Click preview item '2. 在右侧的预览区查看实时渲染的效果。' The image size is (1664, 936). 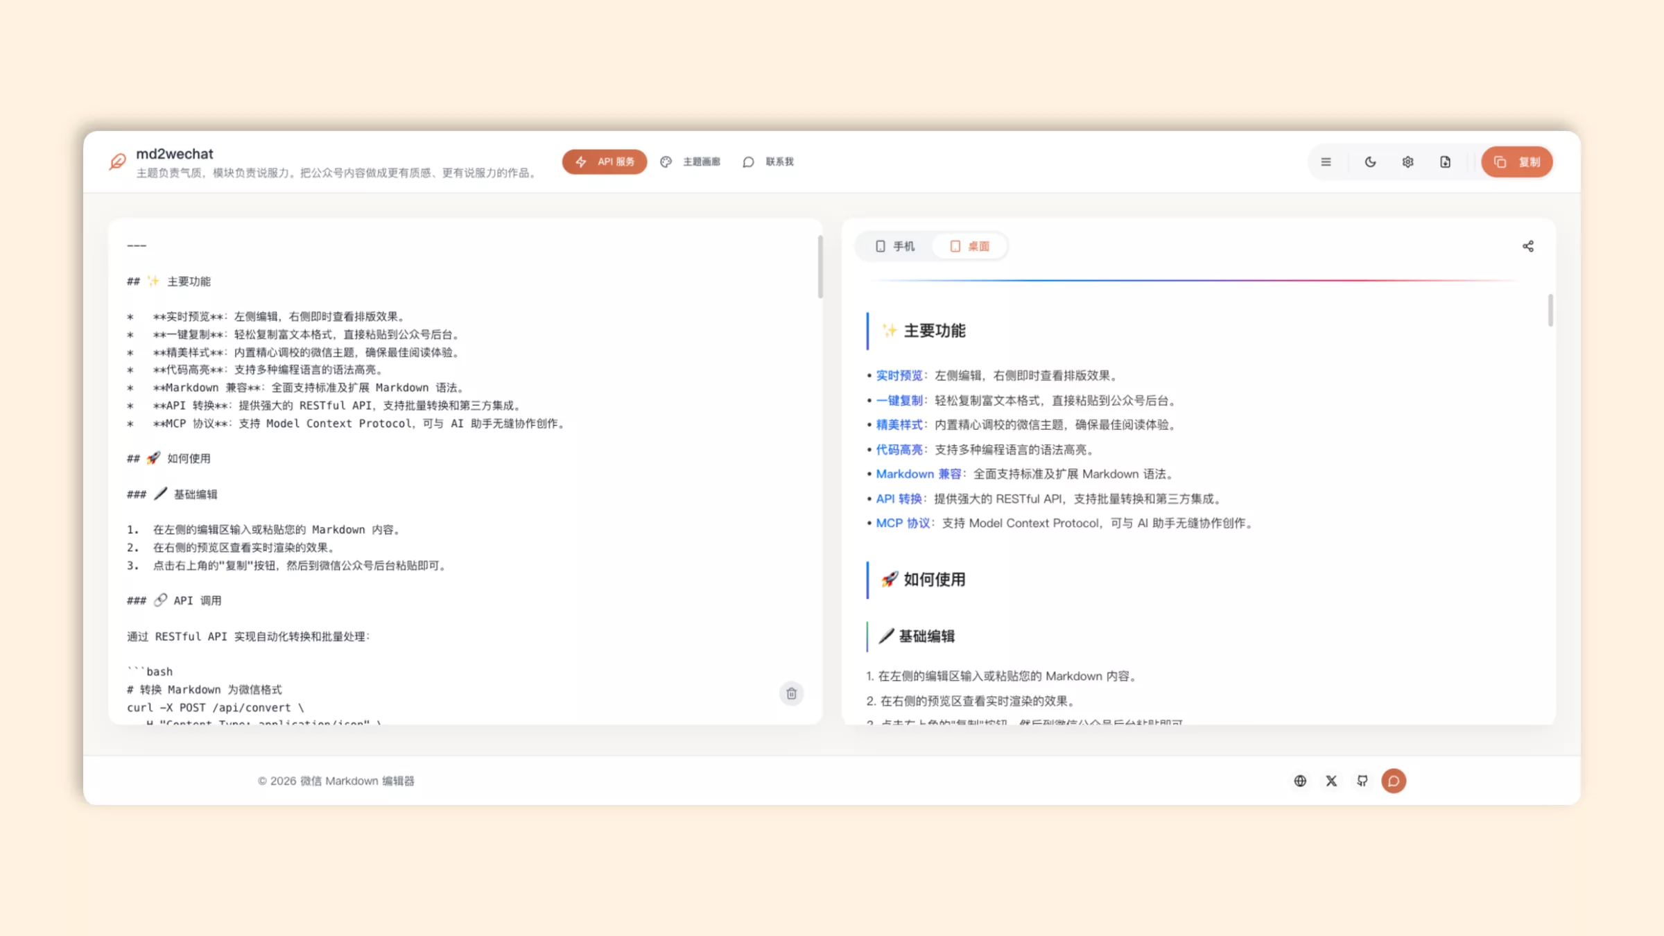pyautogui.click(x=971, y=701)
